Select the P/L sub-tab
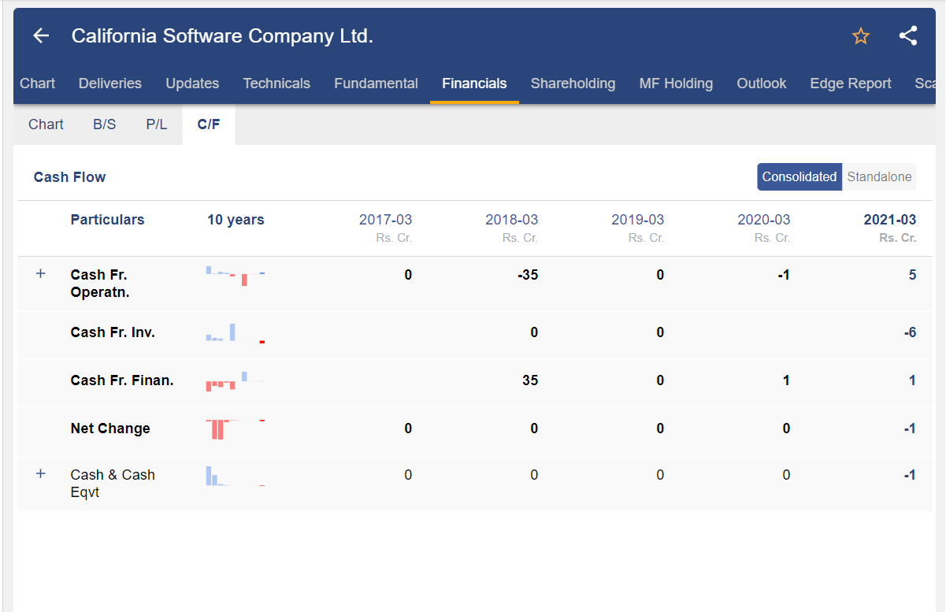This screenshot has height=612, width=946. pos(157,124)
